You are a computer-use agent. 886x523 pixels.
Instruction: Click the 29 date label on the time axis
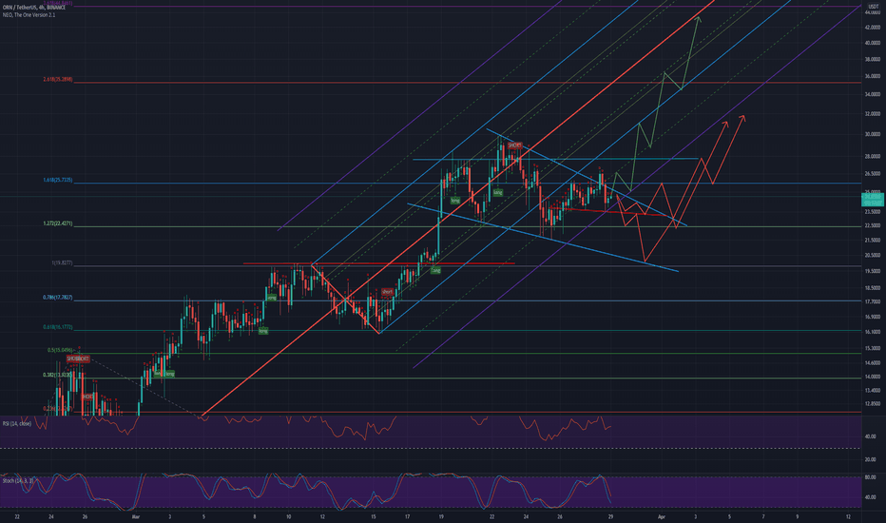pyautogui.click(x=611, y=516)
